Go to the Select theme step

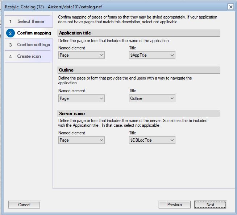(x=30, y=21)
